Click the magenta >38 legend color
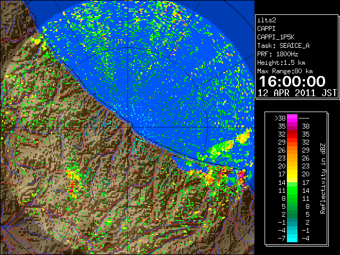Viewport: 340px width, 255px height. pos(292,118)
